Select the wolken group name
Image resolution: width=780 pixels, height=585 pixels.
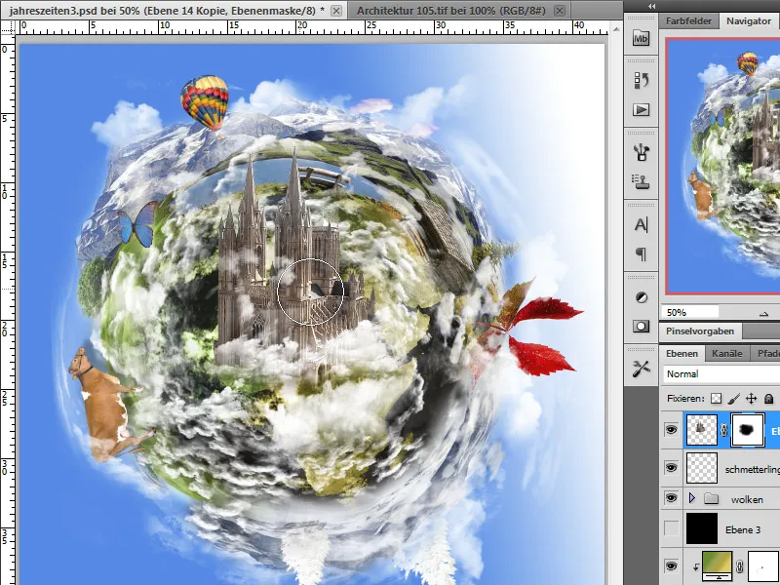pyautogui.click(x=747, y=499)
